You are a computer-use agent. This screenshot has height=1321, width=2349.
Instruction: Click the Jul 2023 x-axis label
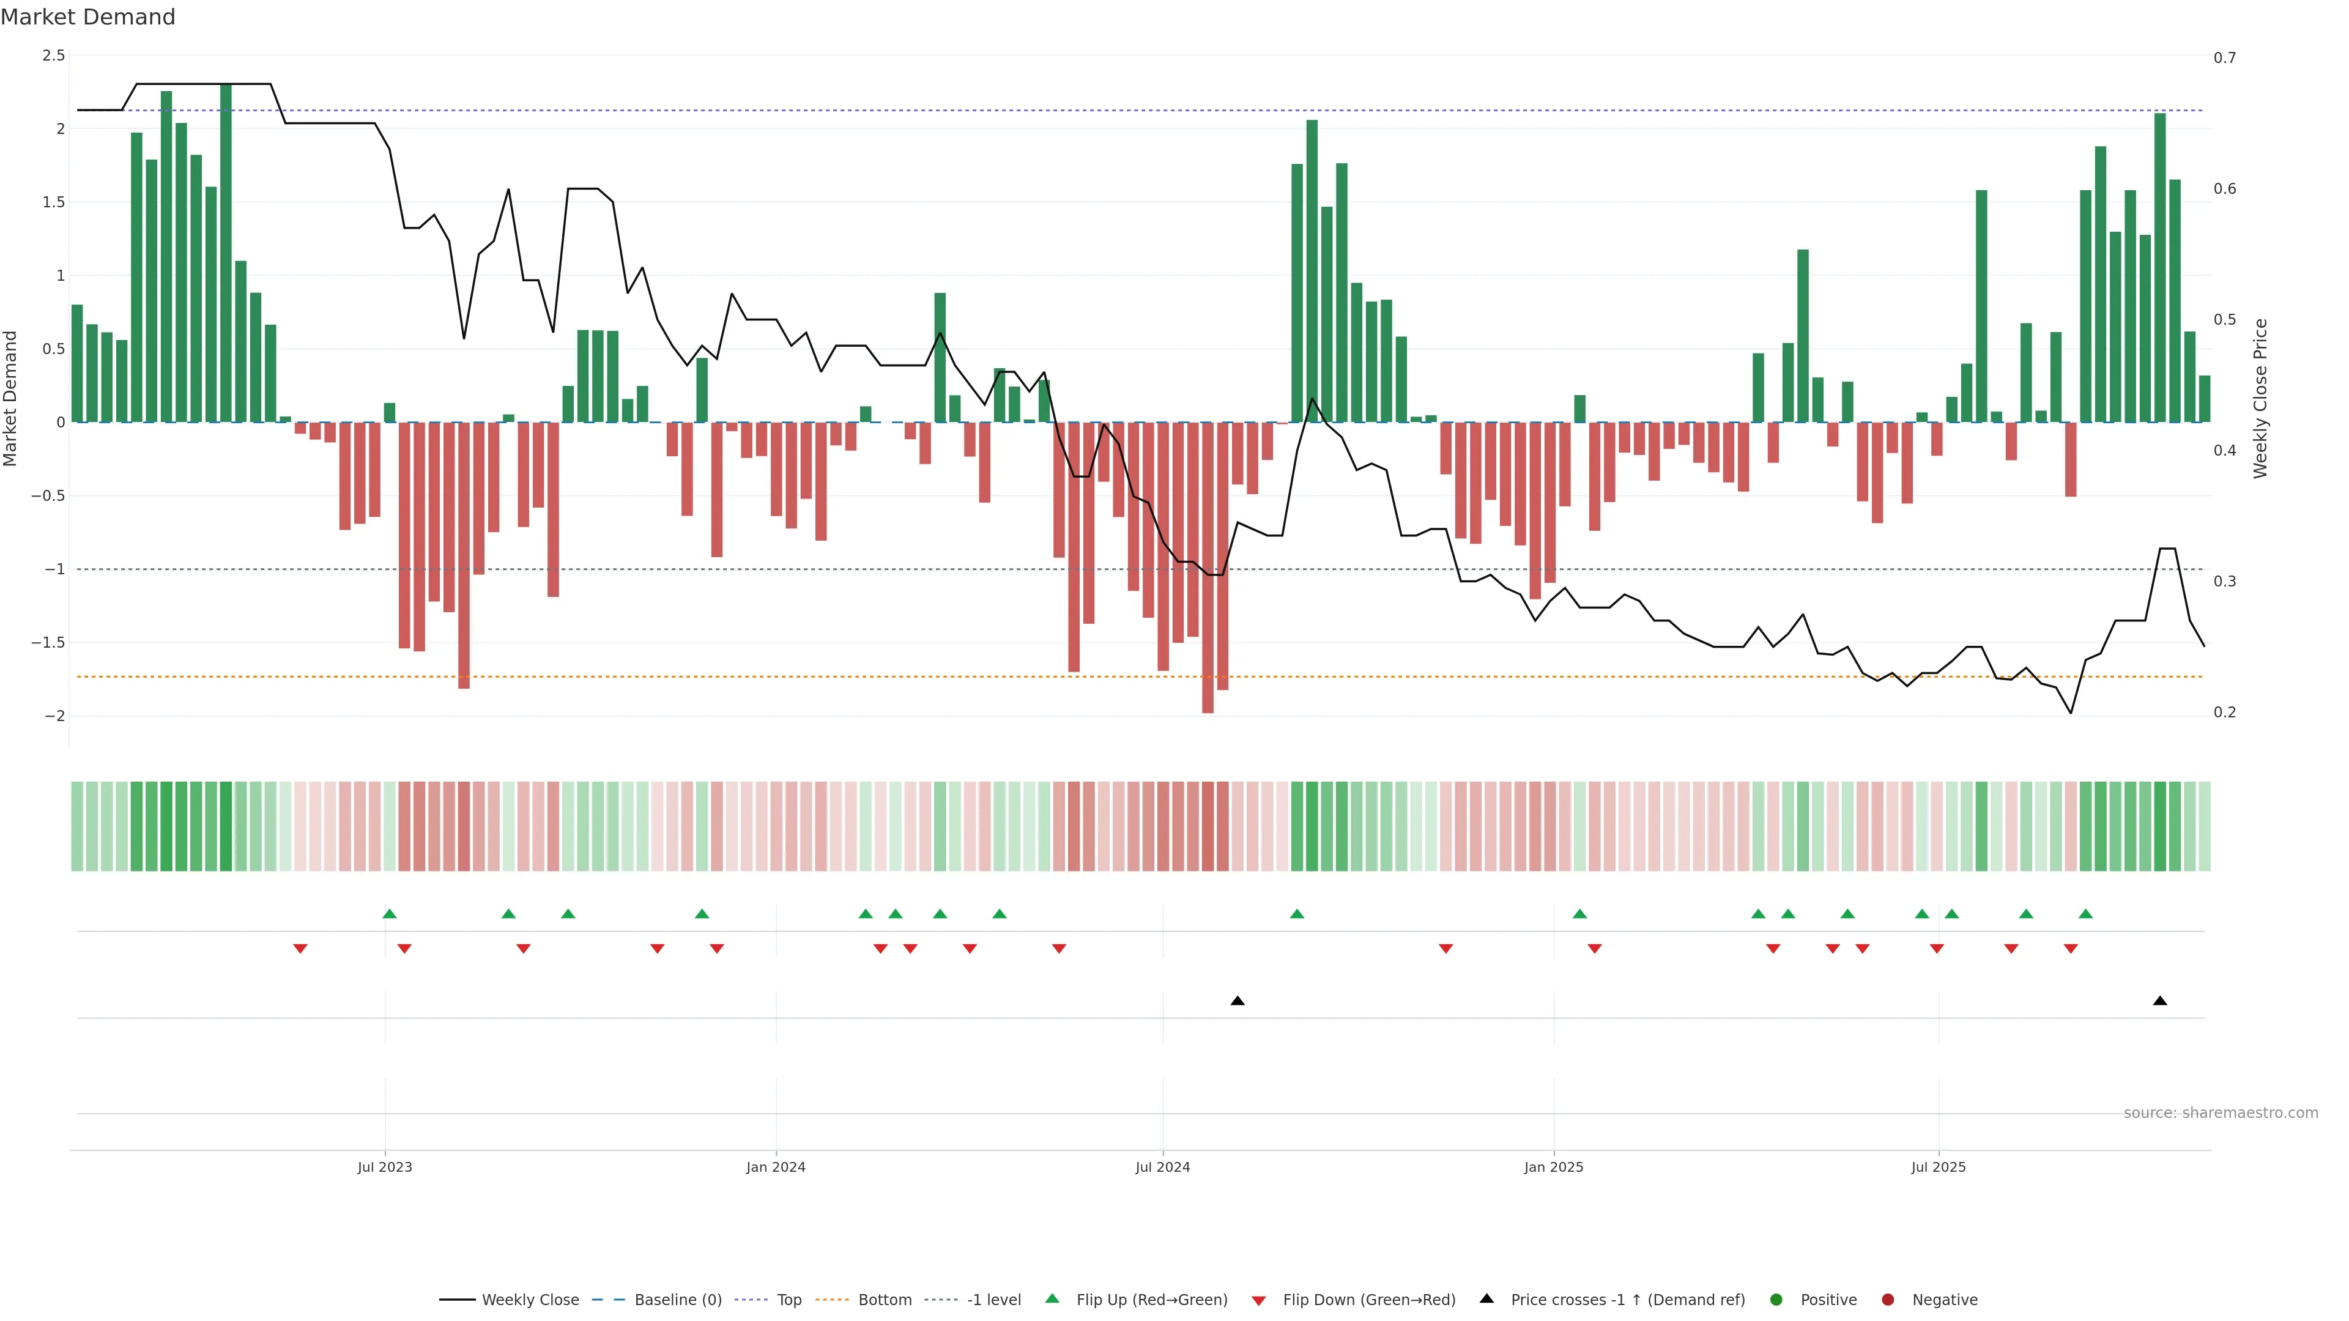click(384, 1167)
